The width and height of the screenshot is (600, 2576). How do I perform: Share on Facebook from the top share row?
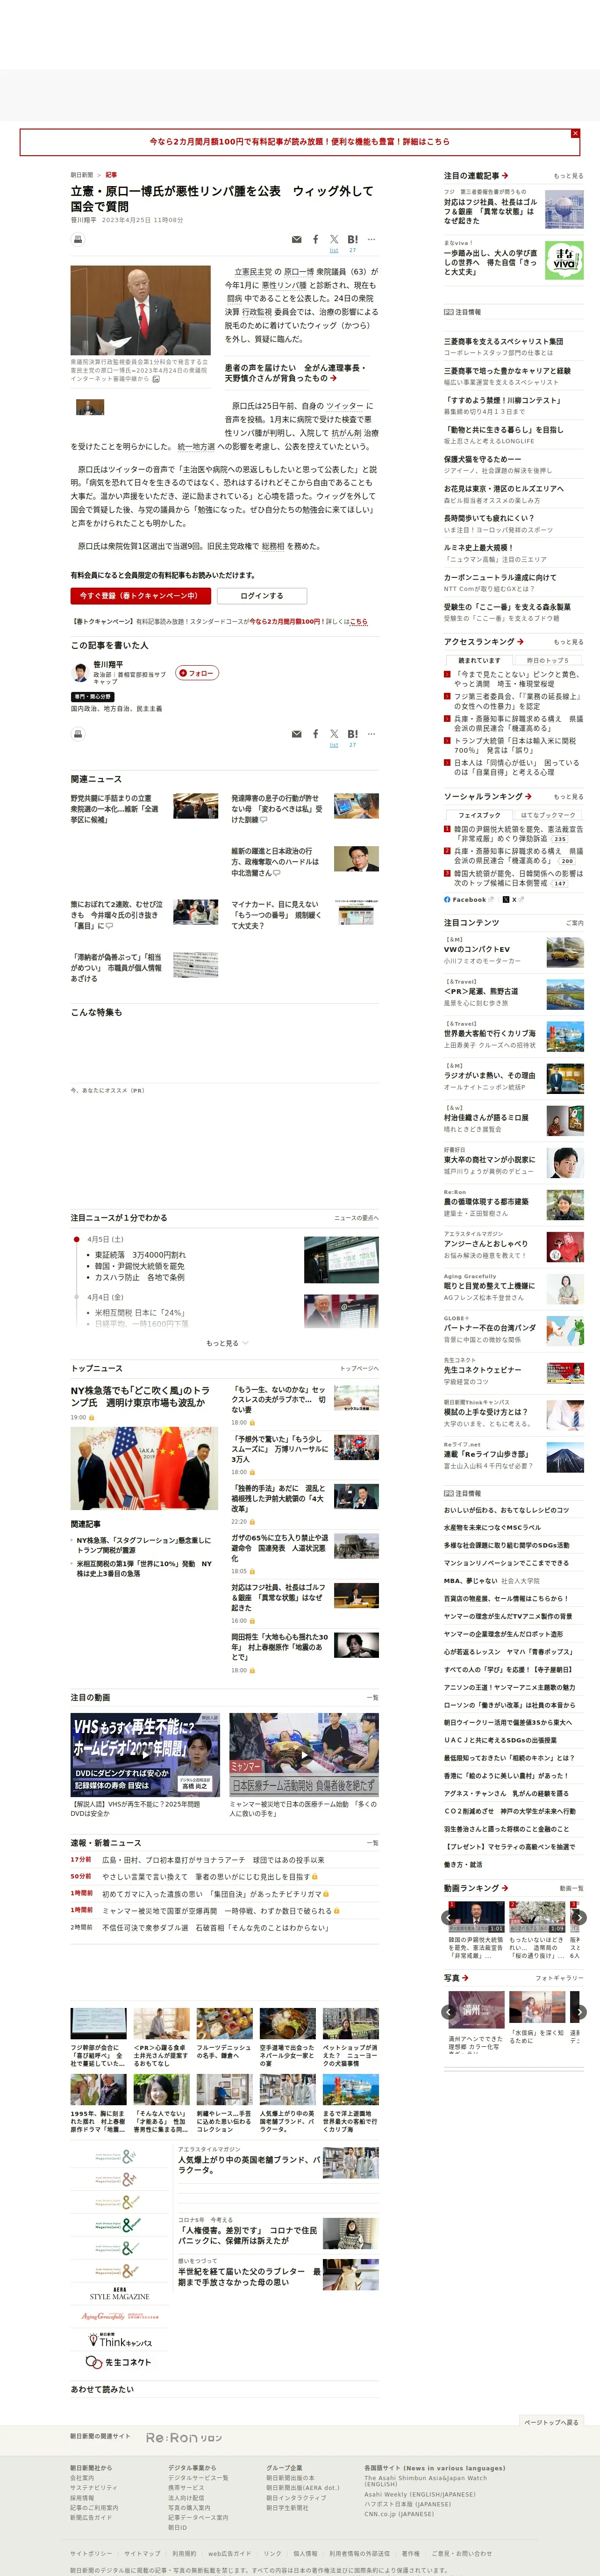pos(315,240)
